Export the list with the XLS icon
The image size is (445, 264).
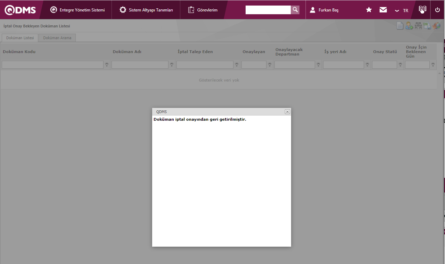pyautogui.click(x=427, y=26)
